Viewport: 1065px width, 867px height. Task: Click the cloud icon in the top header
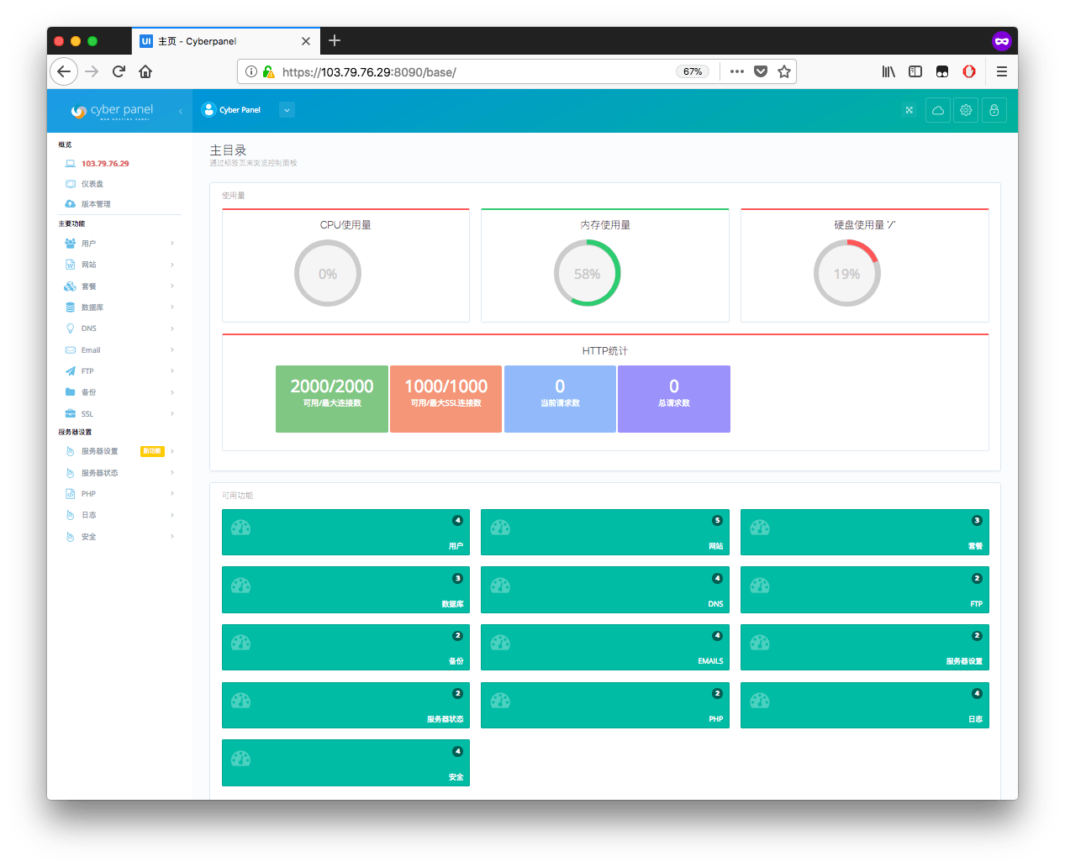(x=938, y=110)
